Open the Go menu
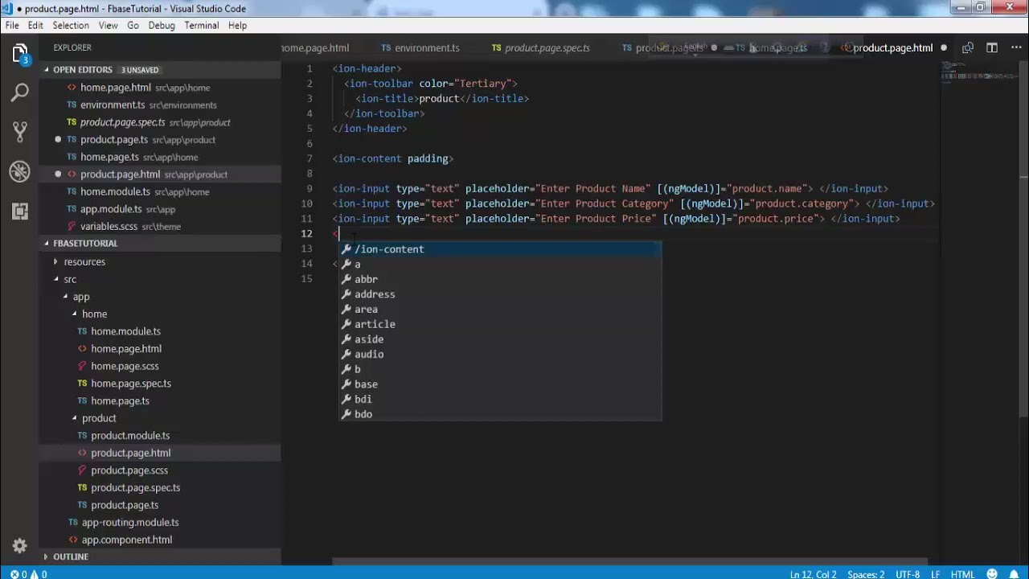 pyautogui.click(x=133, y=26)
